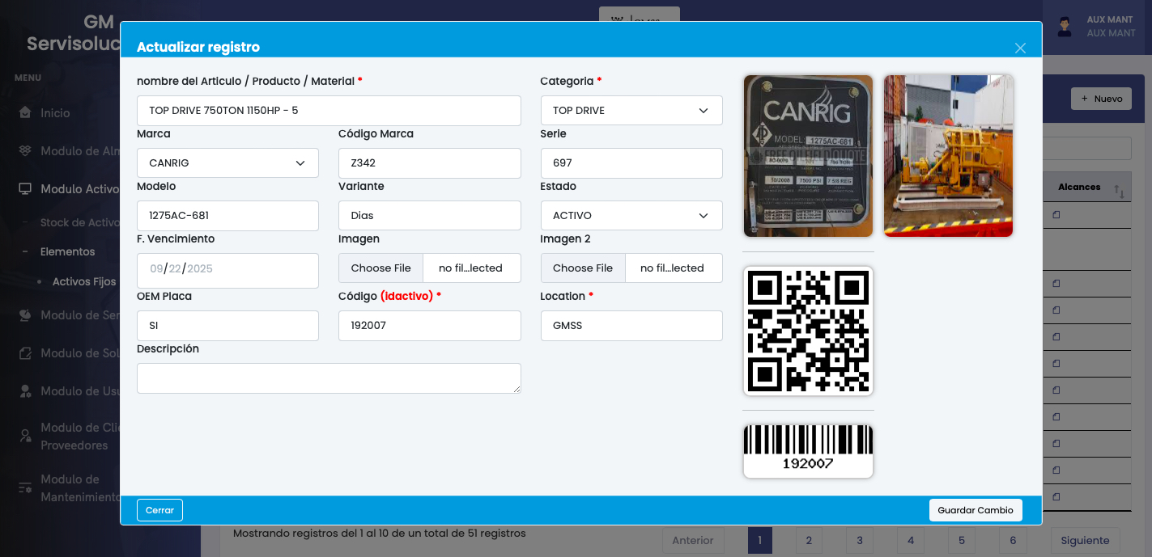The height and width of the screenshot is (557, 1152).
Task: Open the Categoria dropdown showing TOP DRIVE
Action: click(631, 111)
